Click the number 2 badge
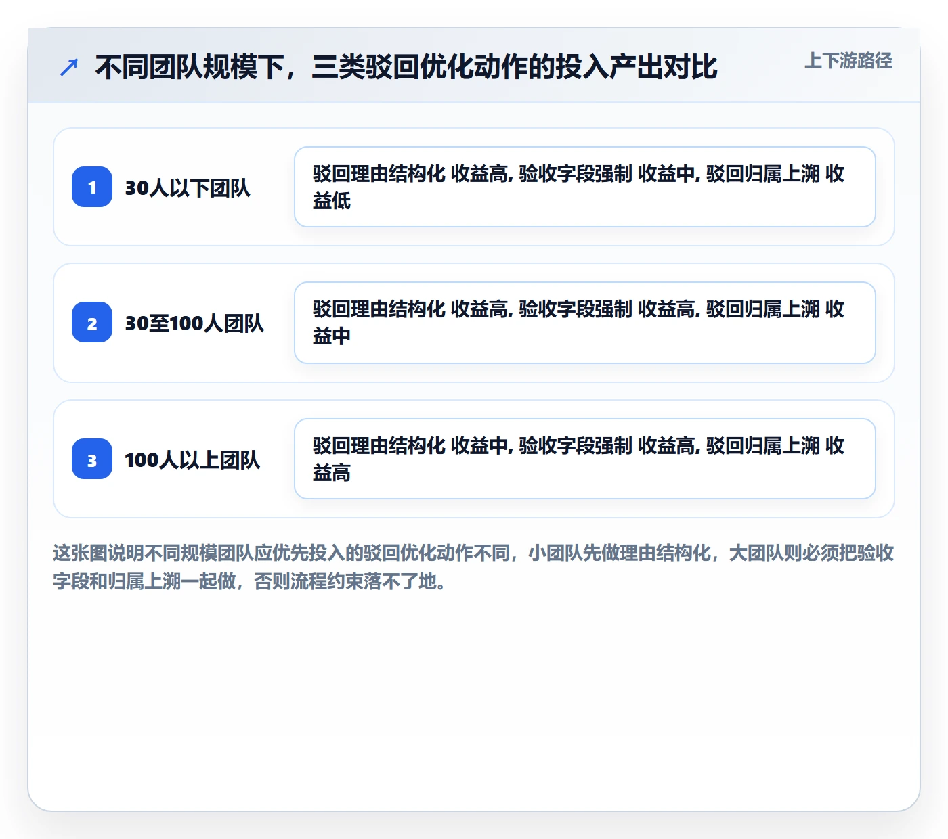Image resolution: width=948 pixels, height=839 pixels. (x=92, y=322)
